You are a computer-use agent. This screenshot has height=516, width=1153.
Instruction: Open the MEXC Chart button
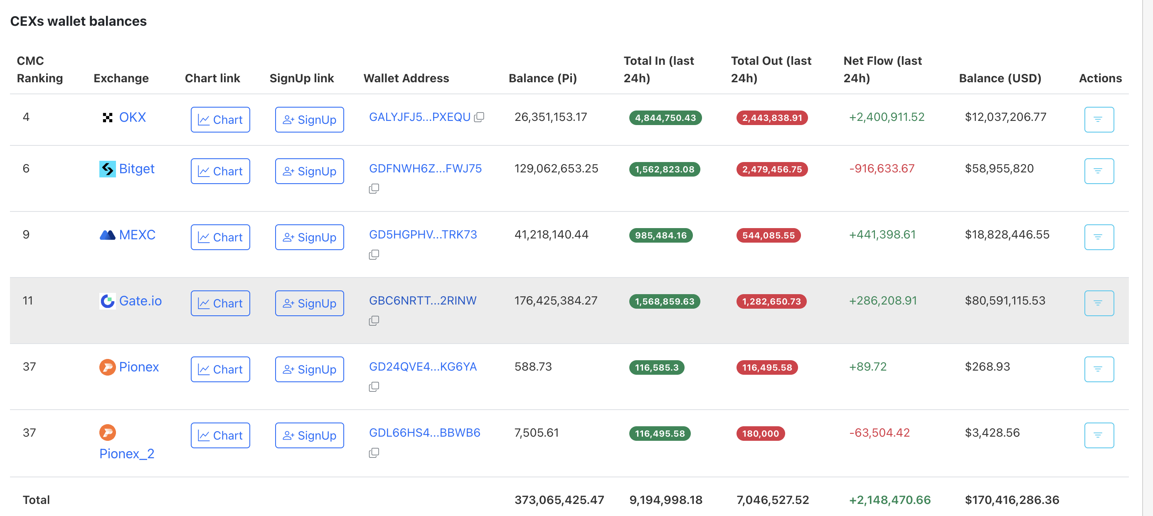(x=220, y=237)
